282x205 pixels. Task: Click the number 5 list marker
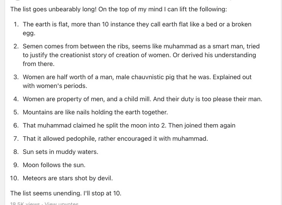(16, 112)
